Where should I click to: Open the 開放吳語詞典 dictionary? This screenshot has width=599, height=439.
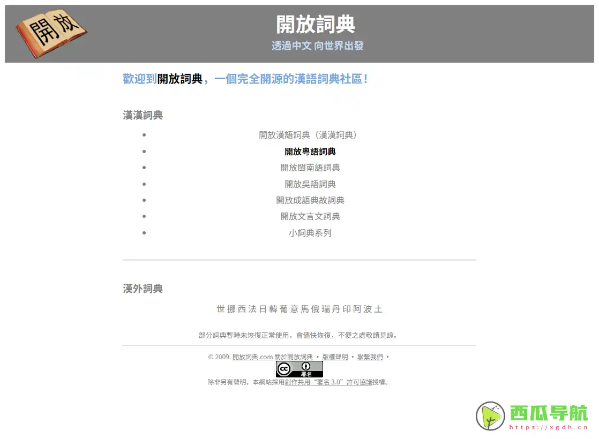(310, 184)
